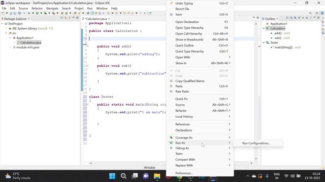
Task: Collapse Application1 package node
Action: click(x=10, y=38)
